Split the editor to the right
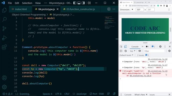Image resolution: width=172 pixels, height=96 pixels. [109, 9]
